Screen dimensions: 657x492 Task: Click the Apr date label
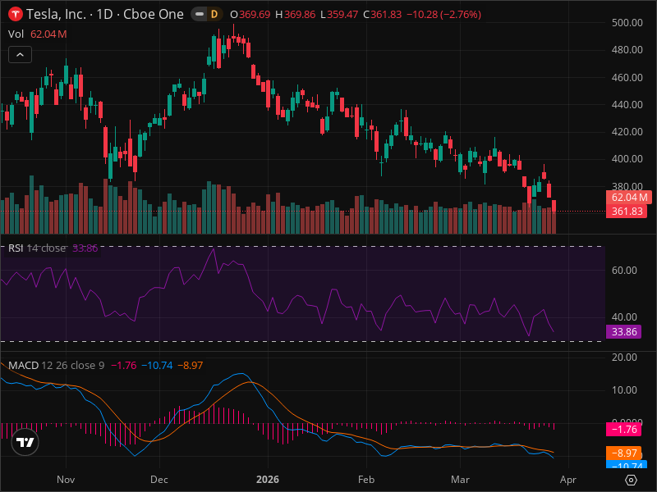(x=568, y=480)
